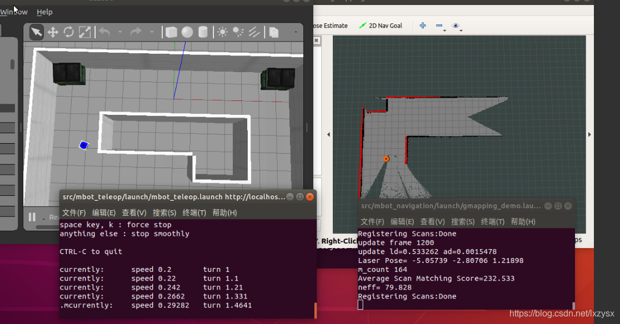Open the redo history dropdown arrow
620x324 pixels.
[x=152, y=32]
